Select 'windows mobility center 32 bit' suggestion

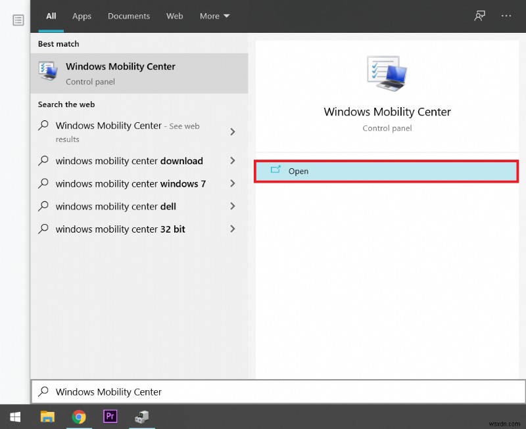pyautogui.click(x=120, y=229)
